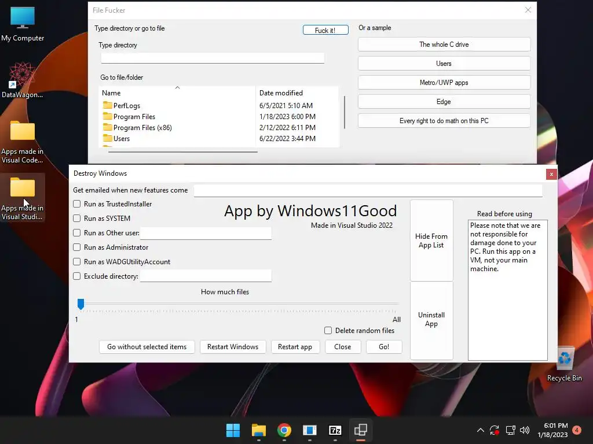Select the Program Files (x86) folder icon
This screenshot has height=444, width=593.
[x=107, y=127]
